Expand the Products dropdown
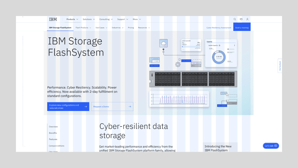This screenshot has height=168, width=298. pos(72,19)
